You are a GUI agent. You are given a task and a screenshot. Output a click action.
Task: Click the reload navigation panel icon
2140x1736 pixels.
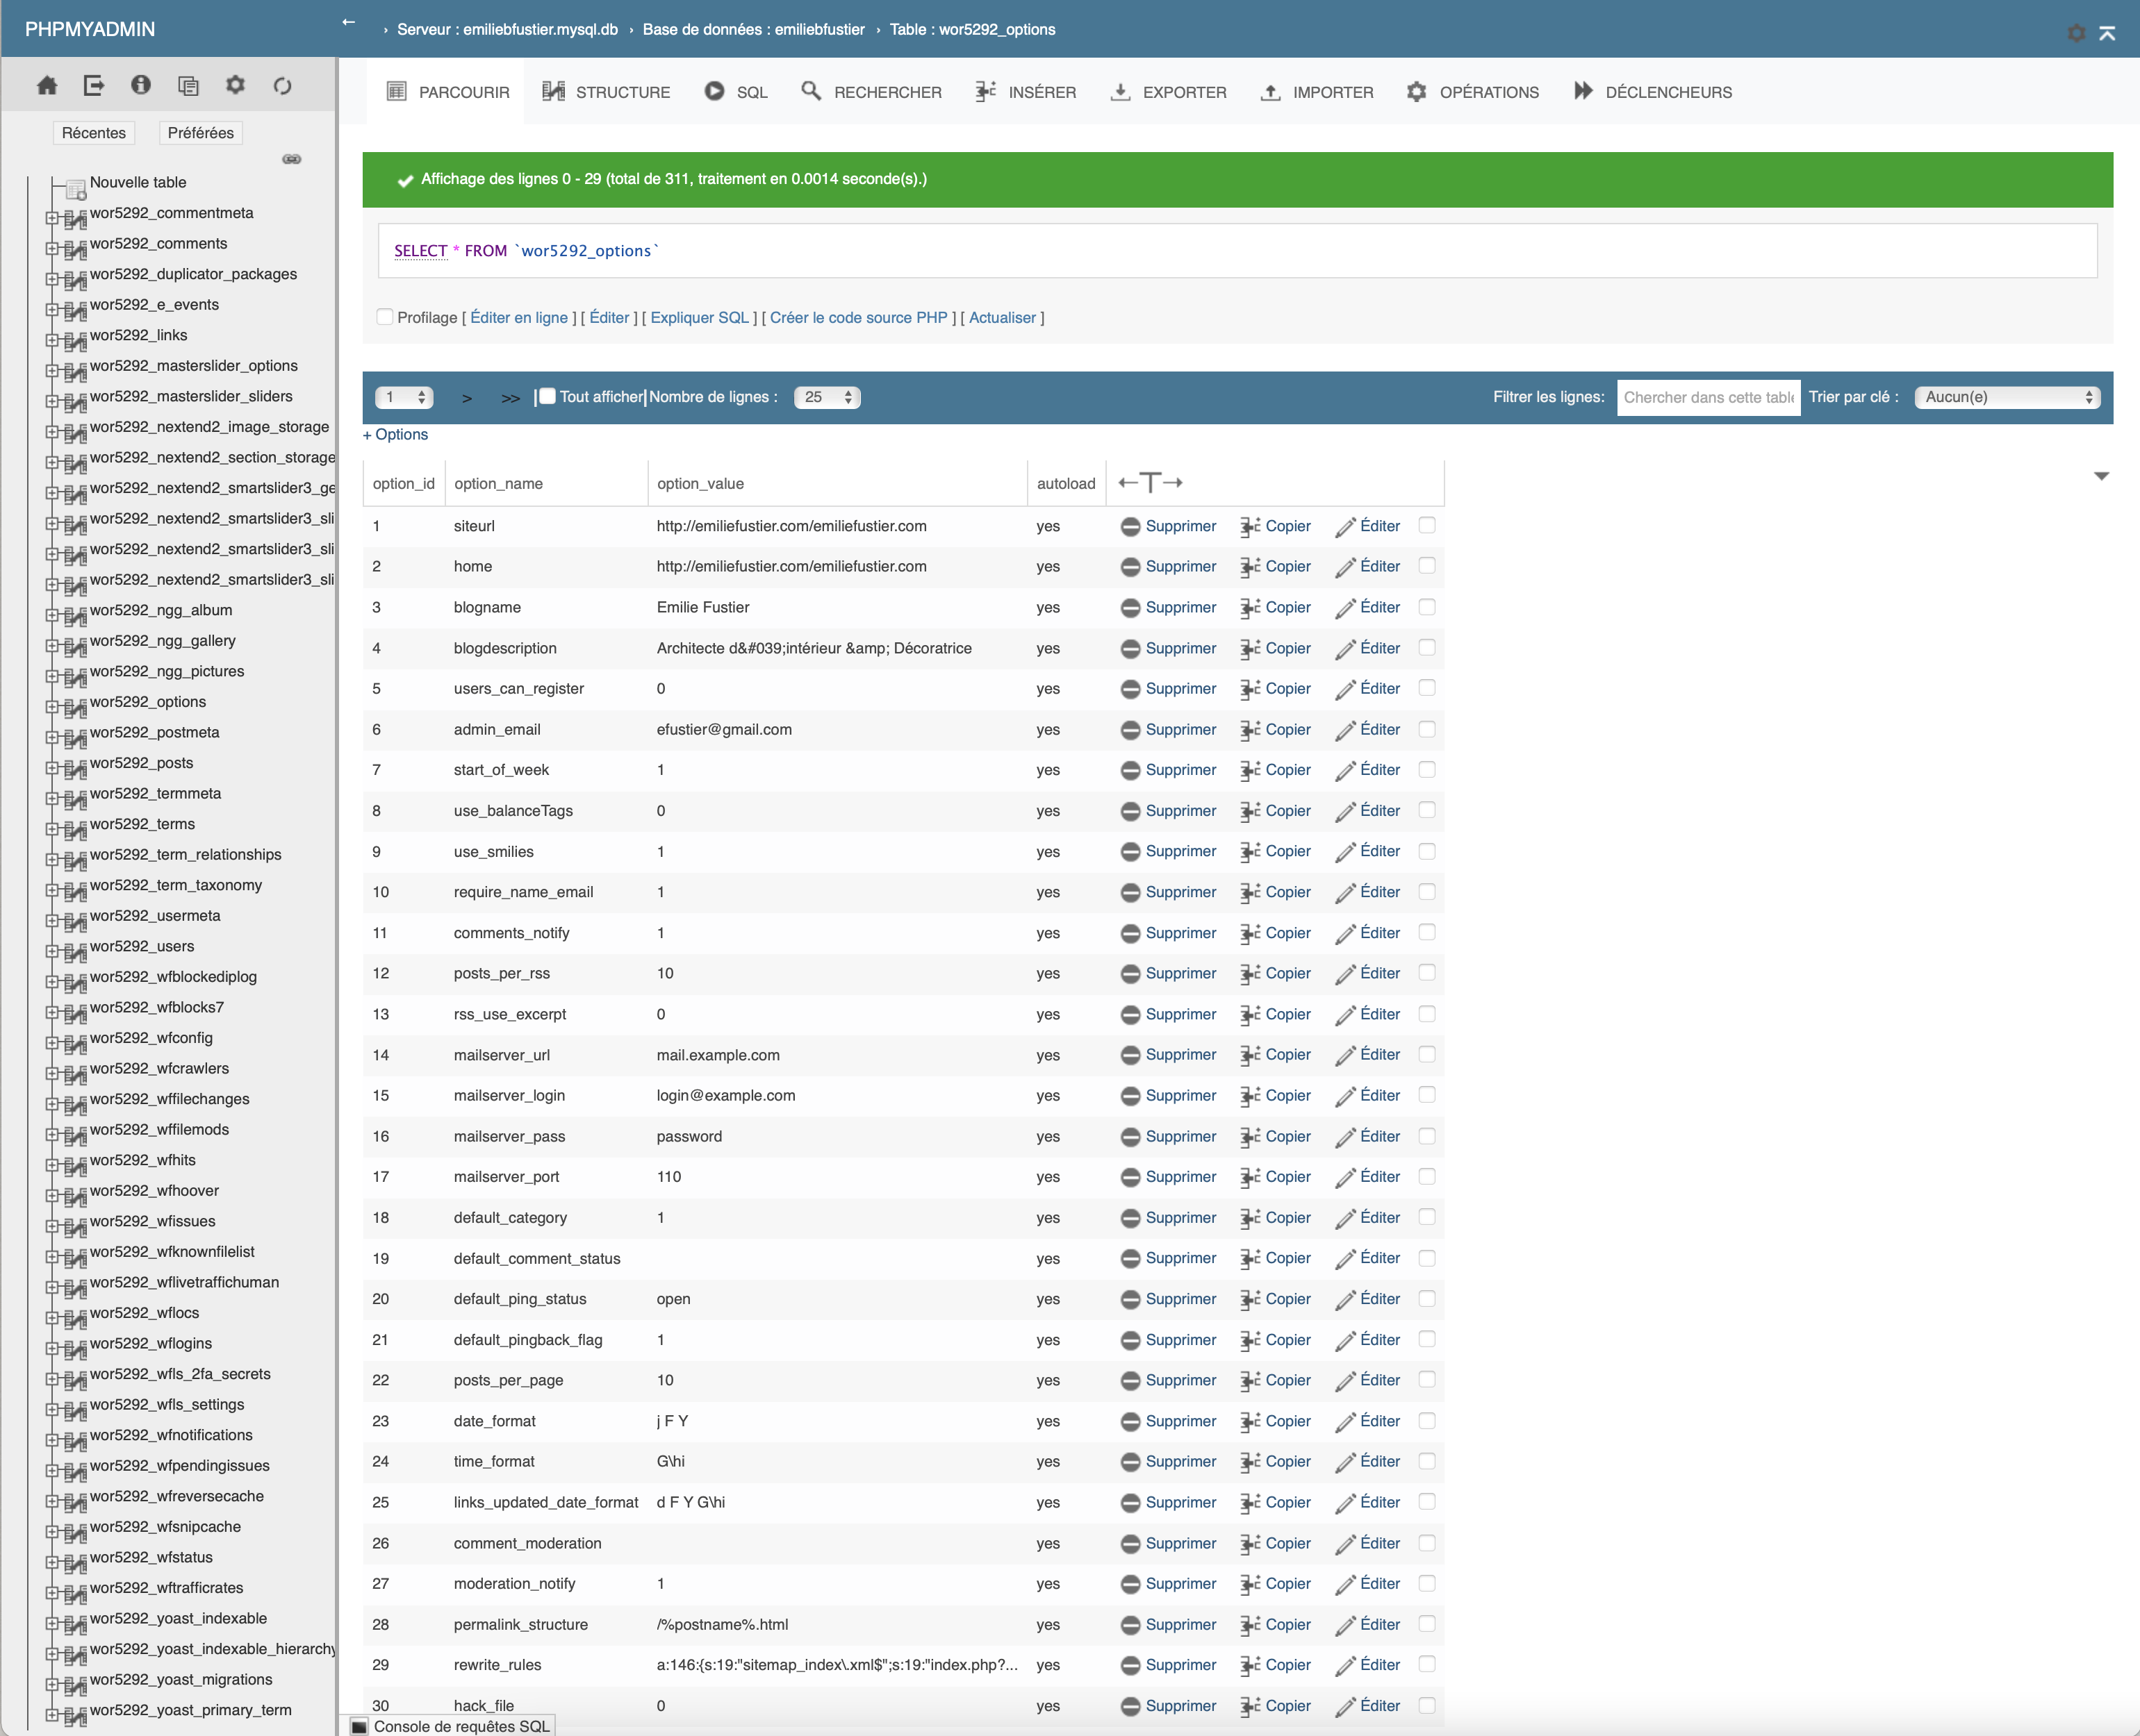[282, 86]
